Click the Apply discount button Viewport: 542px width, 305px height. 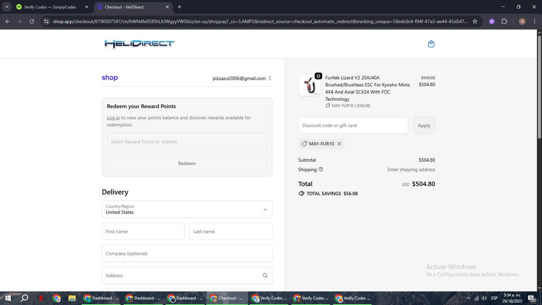pos(424,125)
